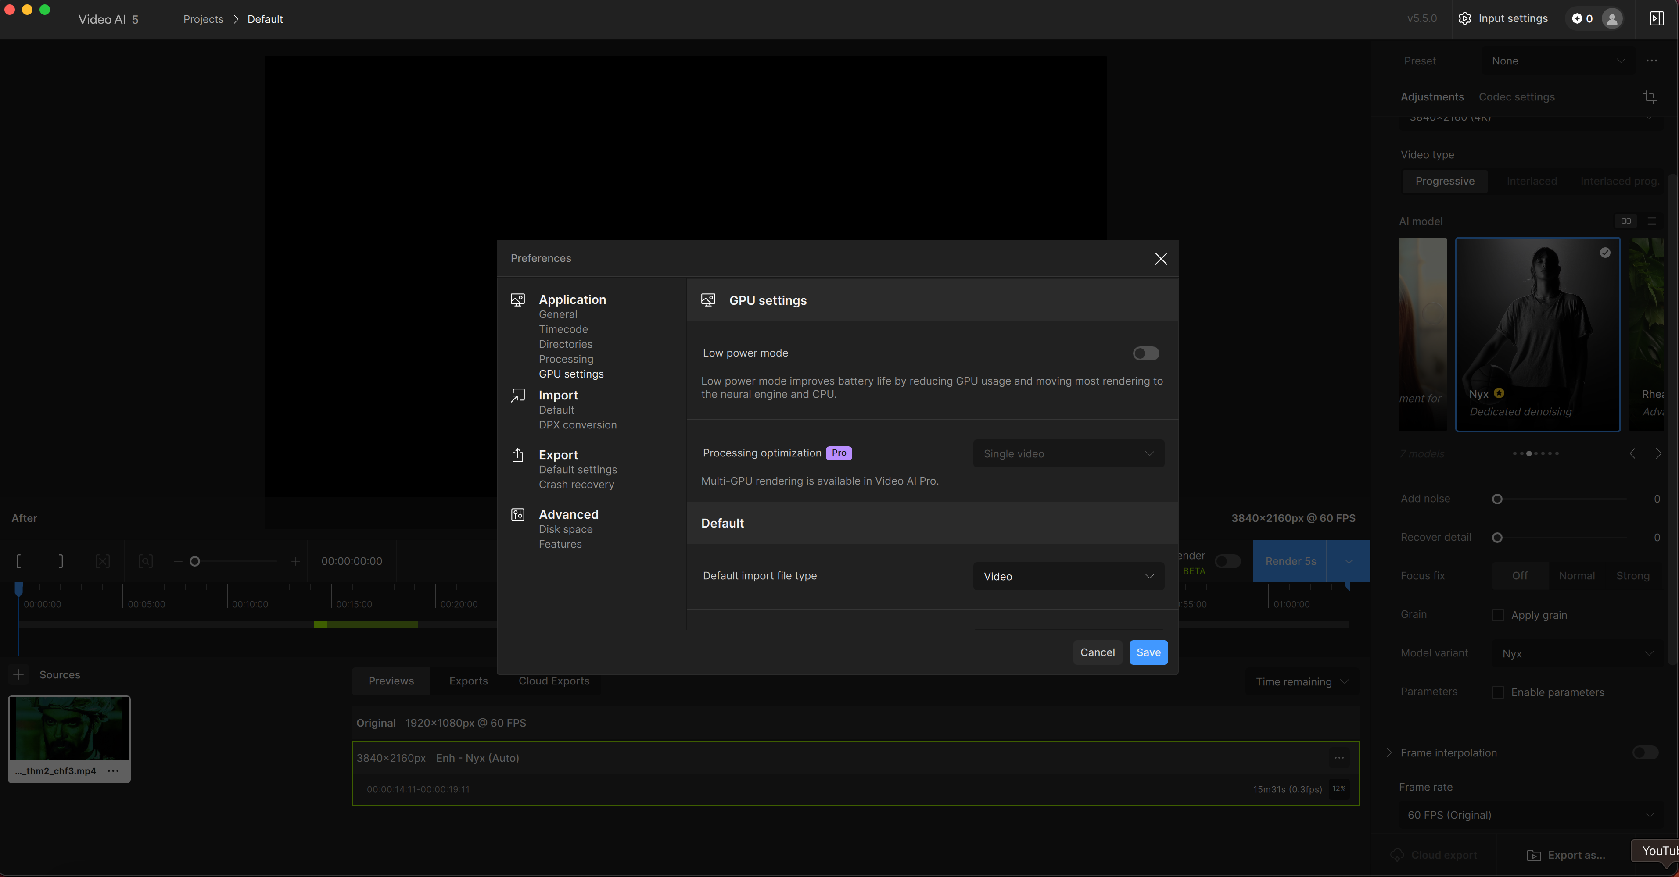Click the crop icon beside Codec settings
The height and width of the screenshot is (877, 1679).
(1650, 97)
